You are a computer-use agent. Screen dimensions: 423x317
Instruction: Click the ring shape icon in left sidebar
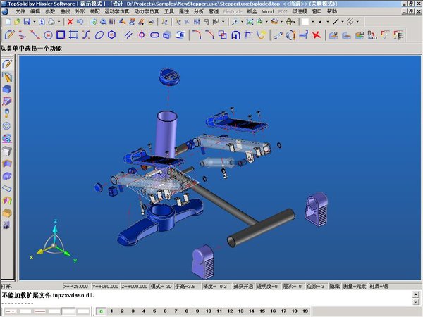(x=7, y=126)
